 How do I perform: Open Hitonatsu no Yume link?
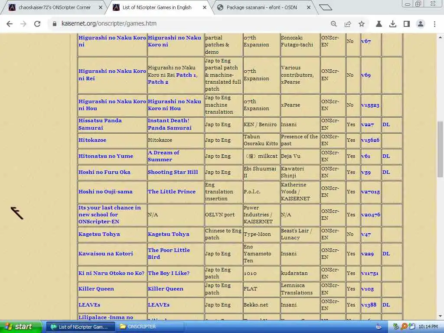(106, 156)
